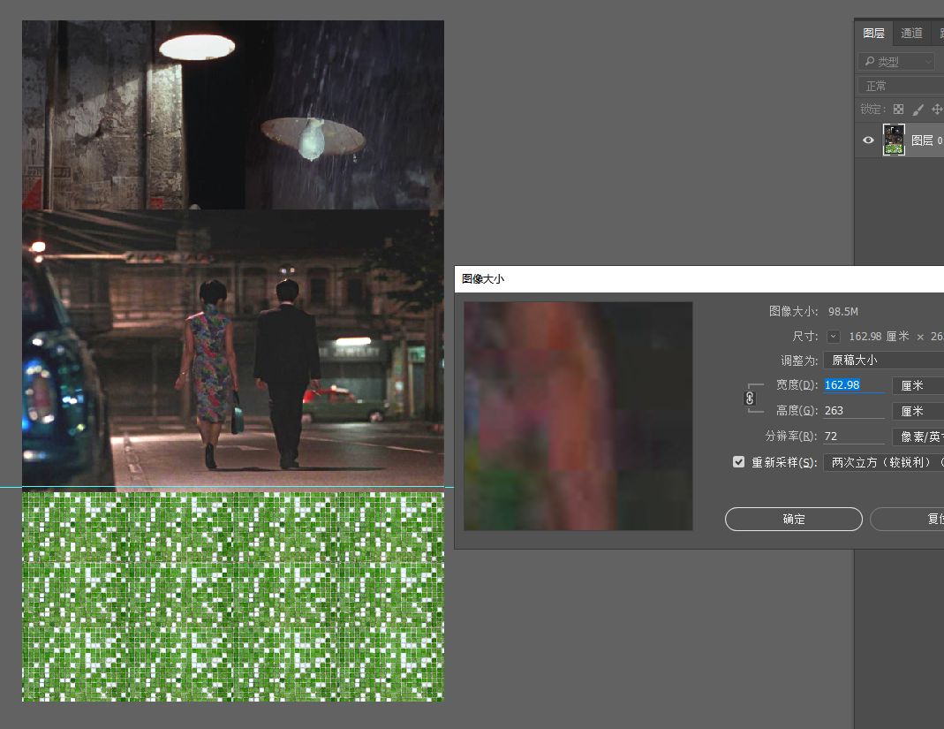Image resolution: width=944 pixels, height=729 pixels.
Task: Lock image pixels with brush icon
Action: coord(918,109)
